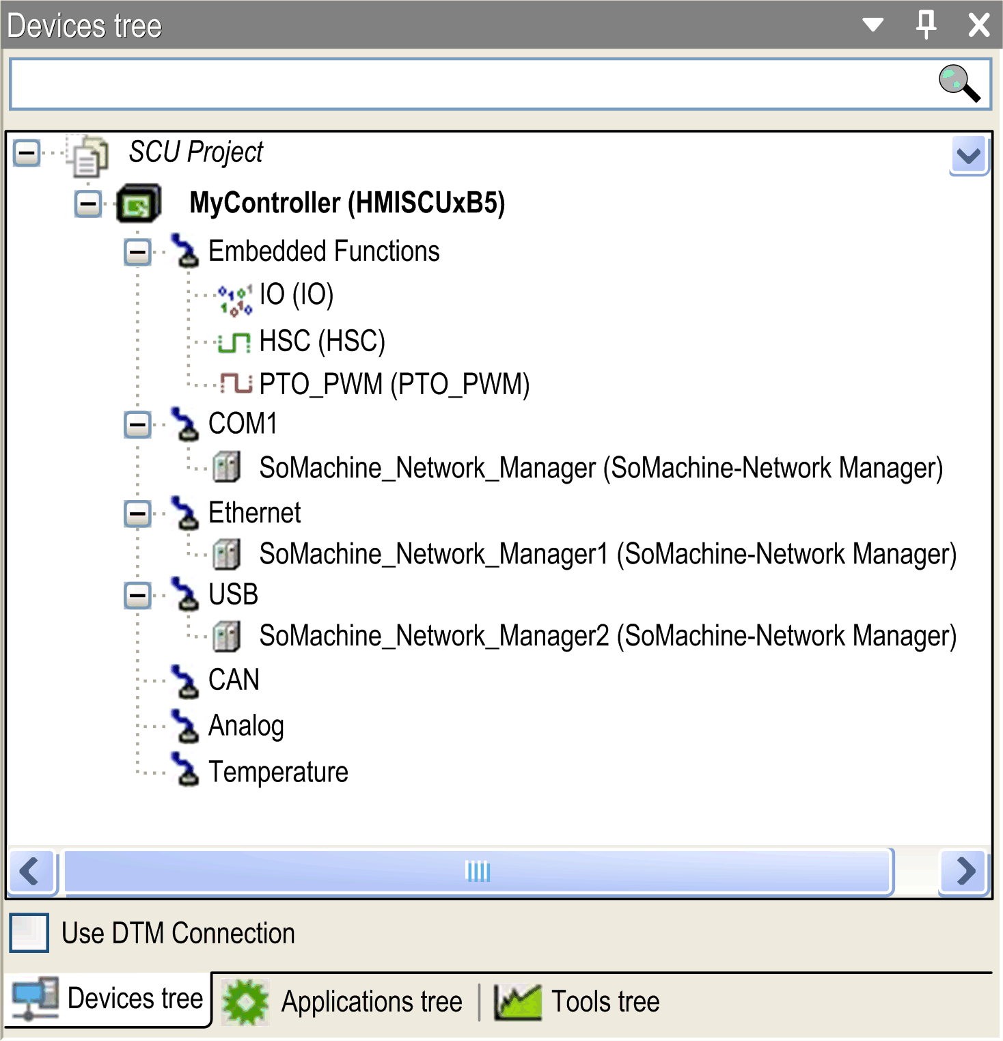
Task: Collapse the Ethernet node
Action: 137,514
